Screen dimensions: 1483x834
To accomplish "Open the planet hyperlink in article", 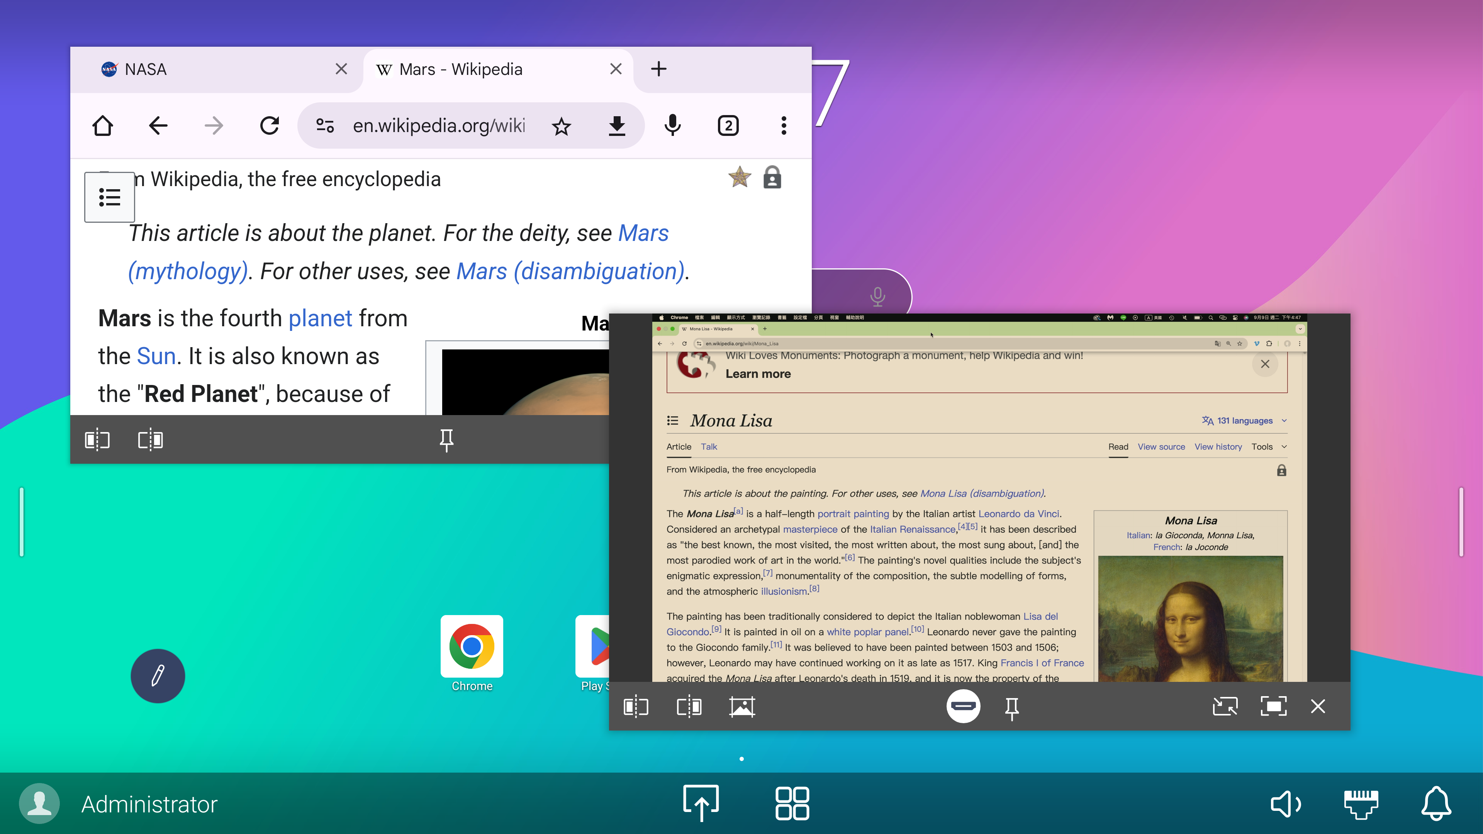I will 320,318.
